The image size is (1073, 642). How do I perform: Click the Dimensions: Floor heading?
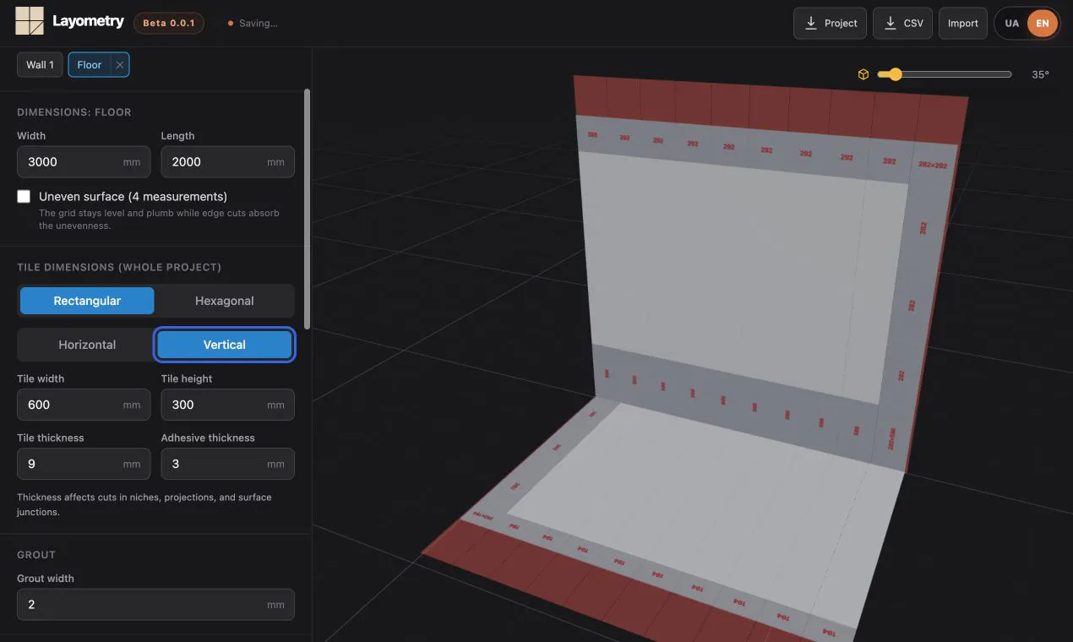coord(74,112)
